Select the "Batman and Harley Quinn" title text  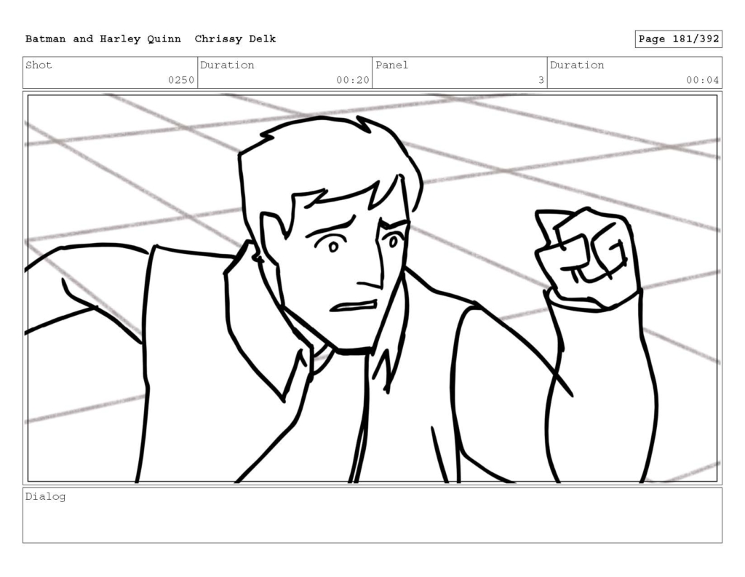point(103,39)
